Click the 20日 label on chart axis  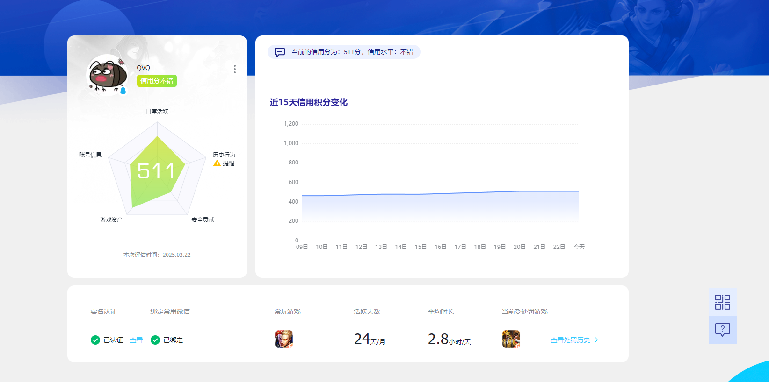tap(520, 247)
